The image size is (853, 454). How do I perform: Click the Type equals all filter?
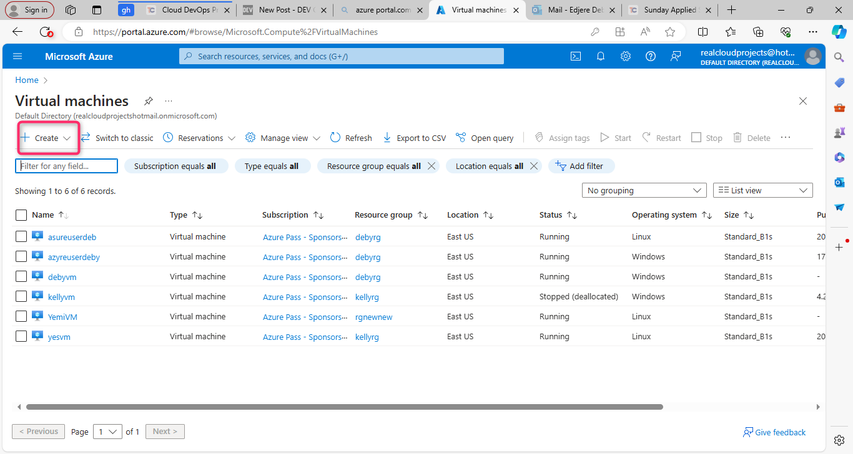click(x=273, y=166)
